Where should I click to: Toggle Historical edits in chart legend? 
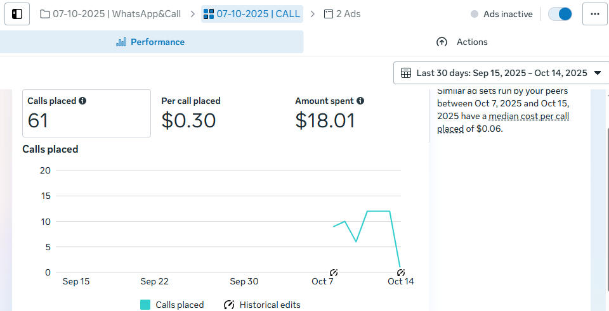[229, 305]
